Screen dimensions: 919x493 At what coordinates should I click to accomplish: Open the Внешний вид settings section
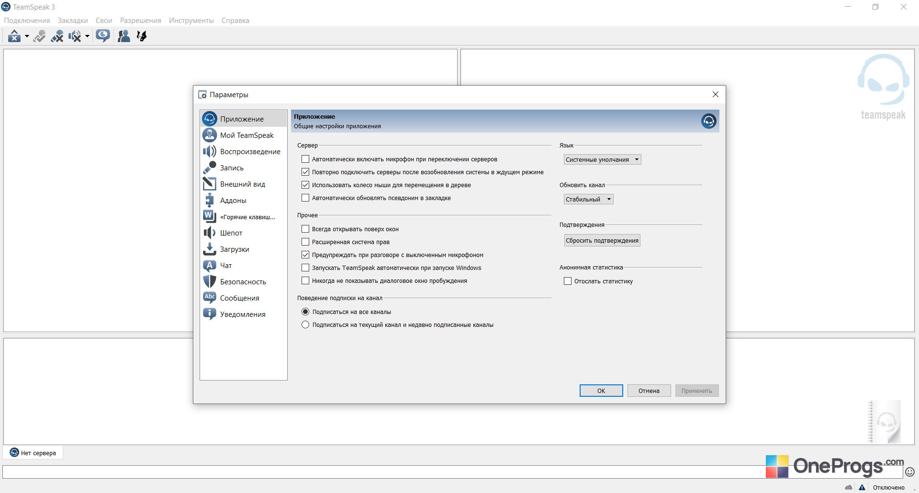tap(244, 184)
